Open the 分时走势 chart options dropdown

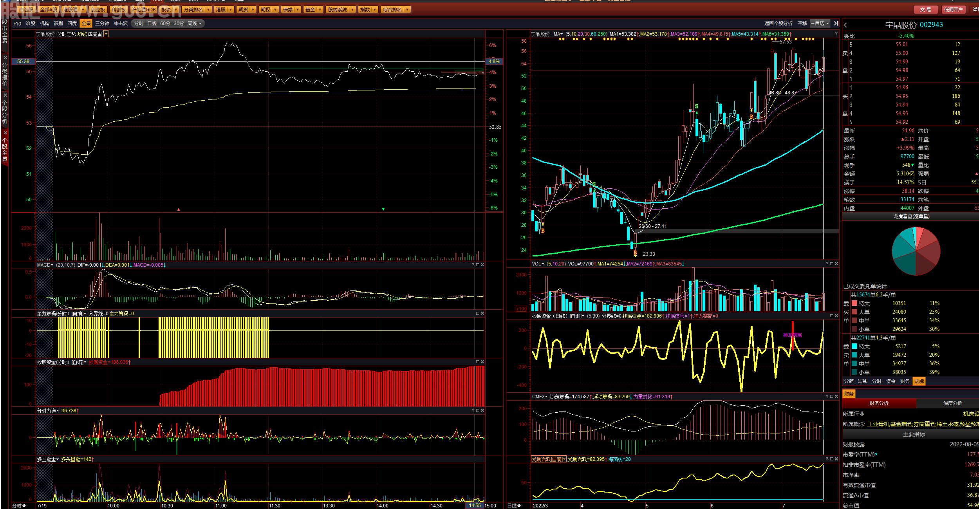[x=106, y=34]
